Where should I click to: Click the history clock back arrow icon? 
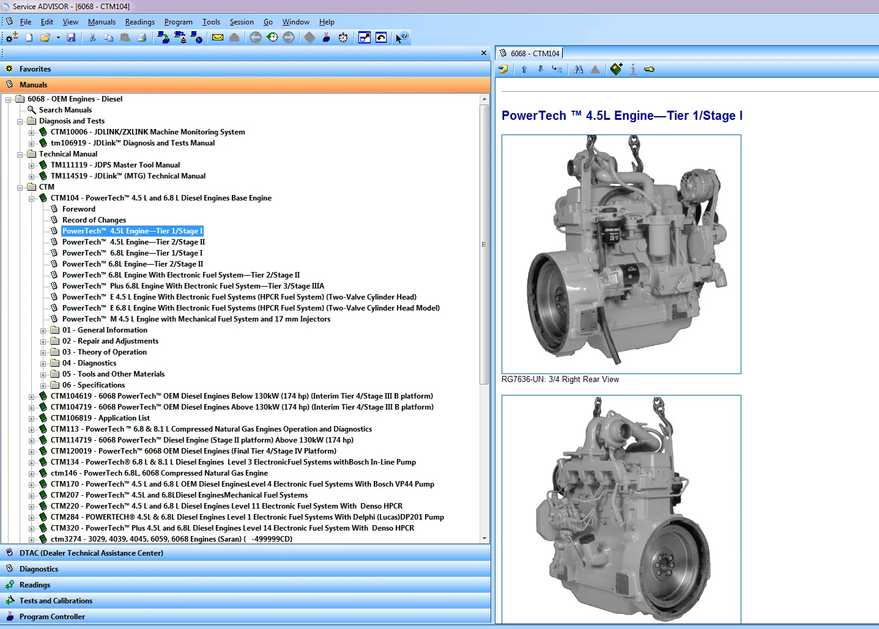point(272,37)
